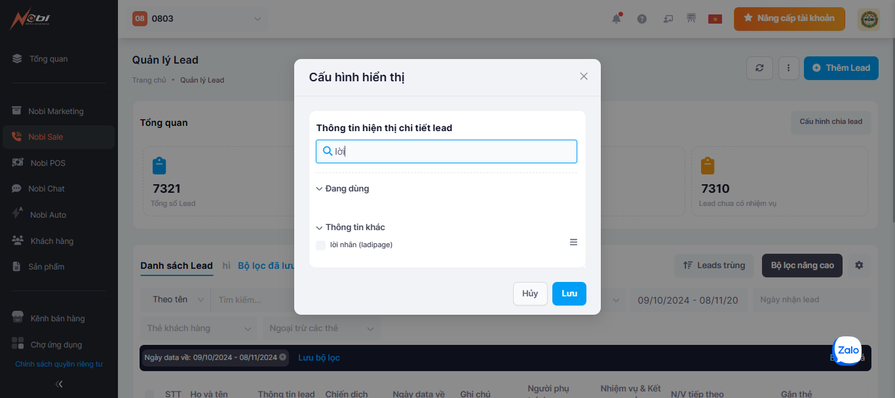Close the Cấu hình hiển thị dialog
This screenshot has width=895, height=398.
(584, 76)
